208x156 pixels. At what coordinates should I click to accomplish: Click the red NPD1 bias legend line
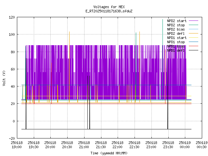click(193, 46)
